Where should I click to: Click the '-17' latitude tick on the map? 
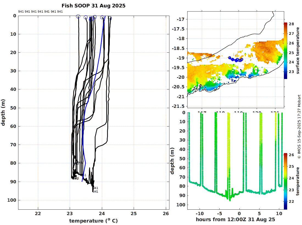point(180,19)
